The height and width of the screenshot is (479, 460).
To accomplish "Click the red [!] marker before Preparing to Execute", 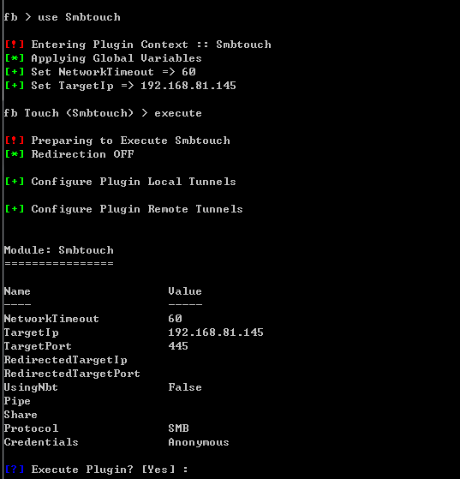I will (x=15, y=141).
